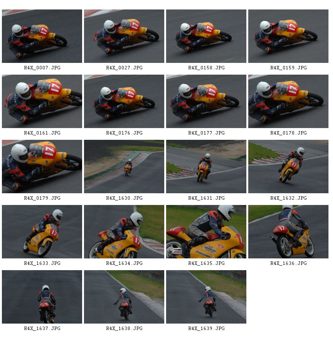
Task: Open the R4X_1631.JPG thumbnail
Action: pyautogui.click(x=206, y=166)
